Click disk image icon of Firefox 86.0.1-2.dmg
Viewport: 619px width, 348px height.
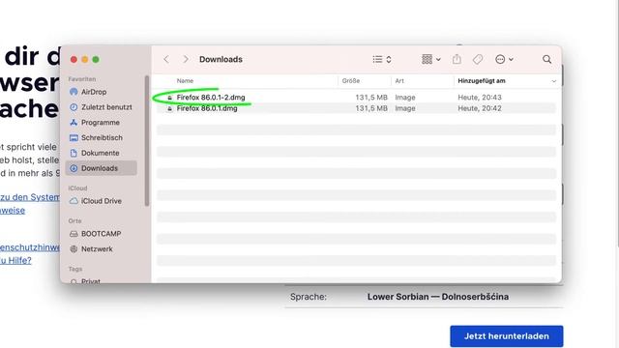coord(170,97)
